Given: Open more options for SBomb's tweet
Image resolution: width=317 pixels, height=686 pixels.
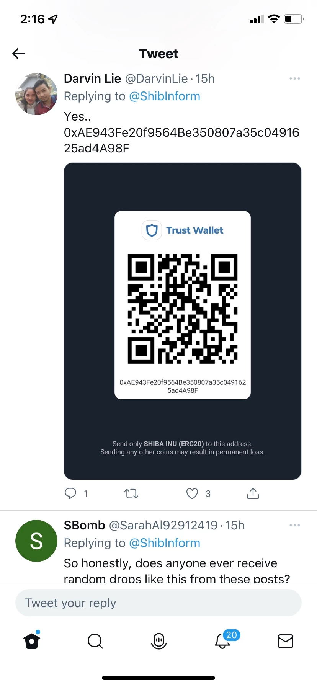Looking at the screenshot, I should 294,525.
